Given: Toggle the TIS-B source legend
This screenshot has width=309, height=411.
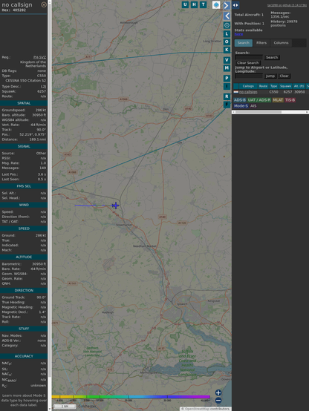Looking at the screenshot, I should coord(290,100).
